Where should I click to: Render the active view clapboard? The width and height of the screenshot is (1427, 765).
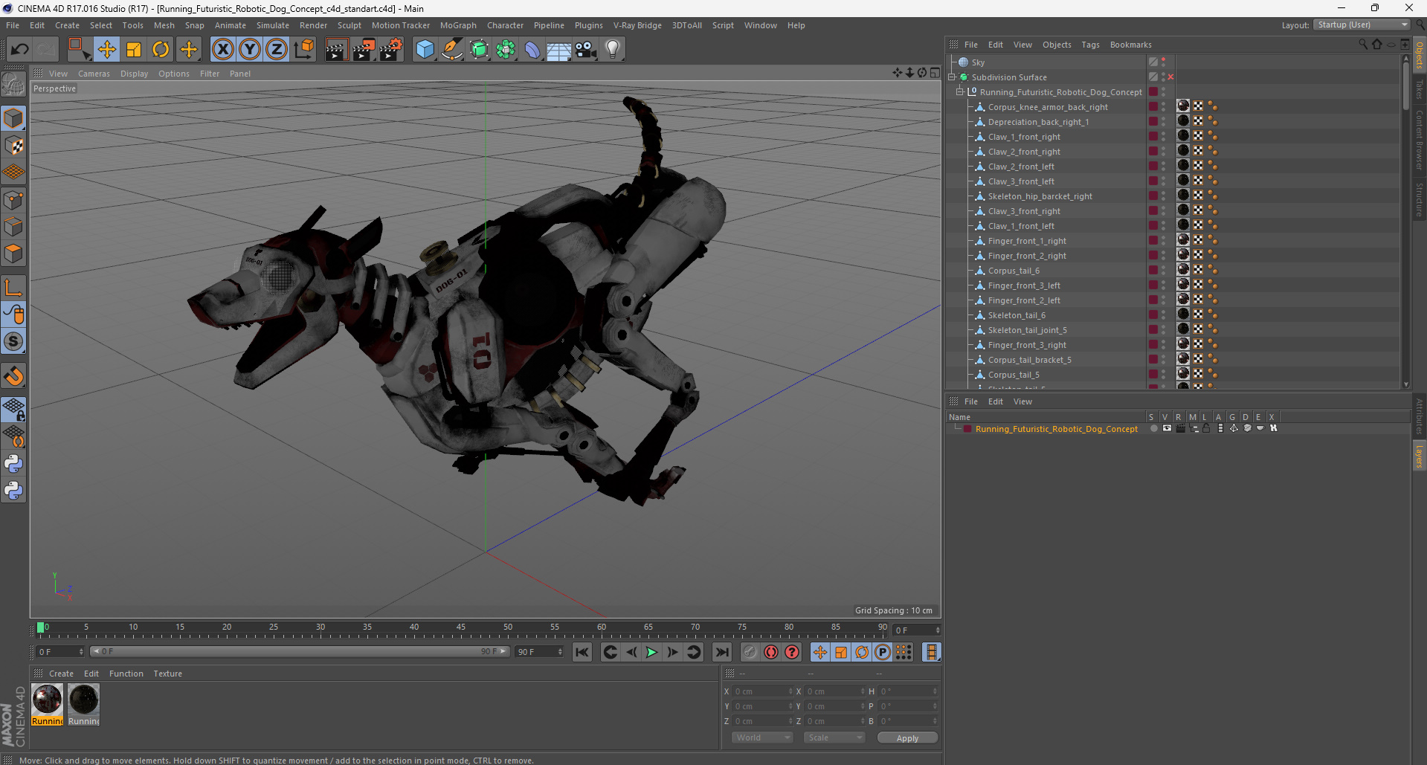coord(336,50)
